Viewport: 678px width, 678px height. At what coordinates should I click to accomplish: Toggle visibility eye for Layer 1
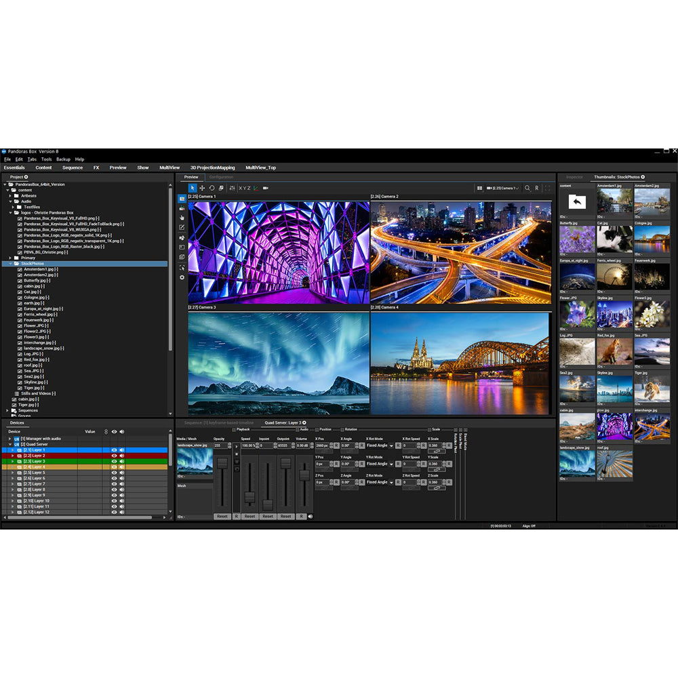[114, 450]
